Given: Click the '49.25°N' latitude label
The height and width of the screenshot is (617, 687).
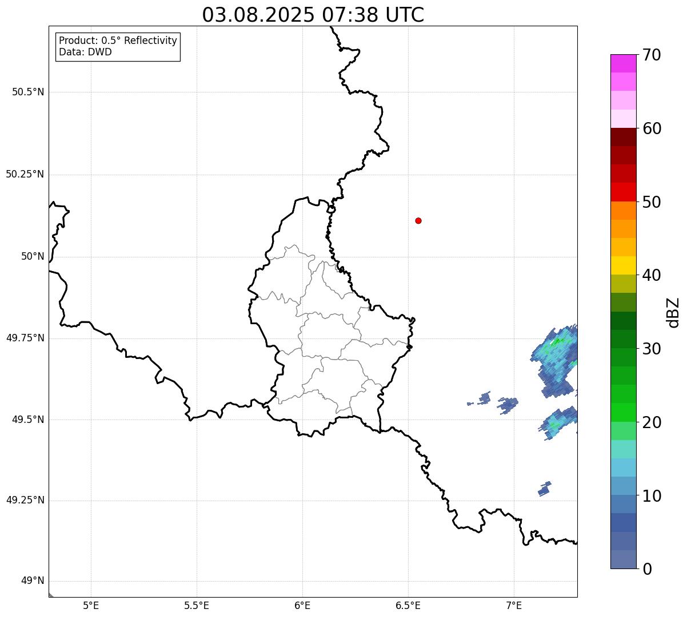Looking at the screenshot, I should click(x=25, y=500).
